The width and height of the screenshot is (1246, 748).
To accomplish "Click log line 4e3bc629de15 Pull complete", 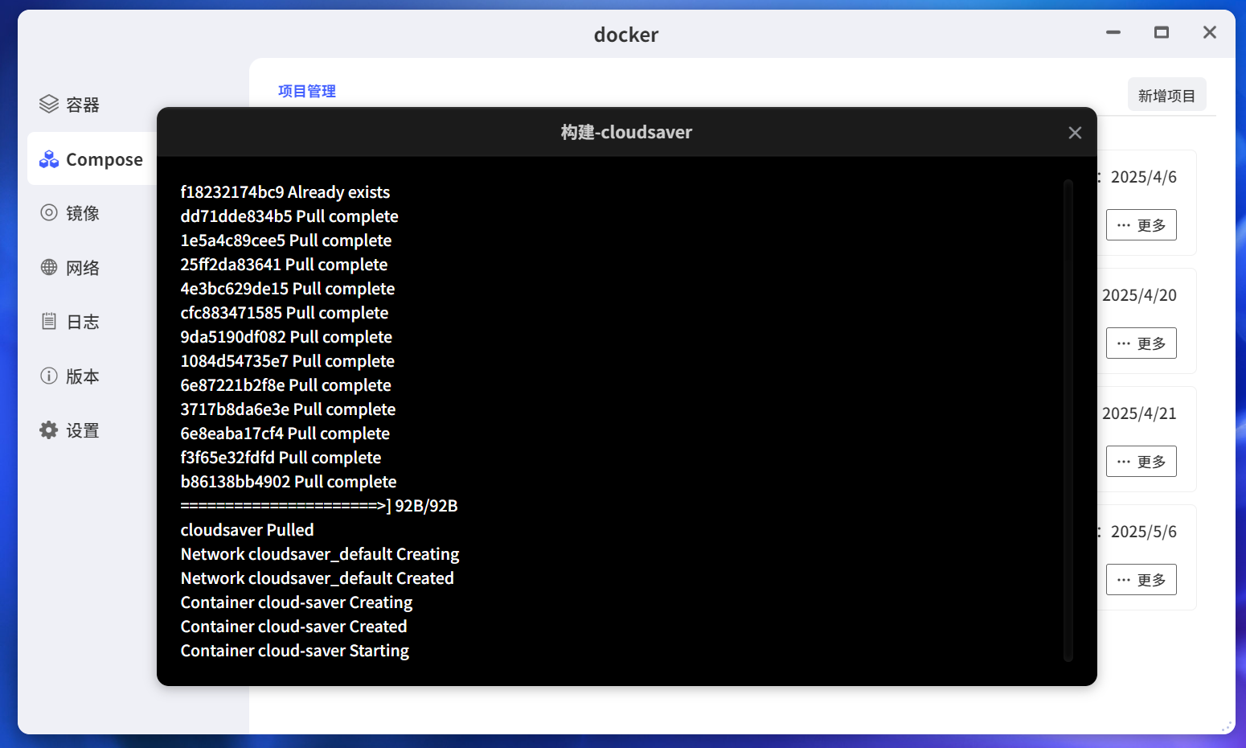I will coord(288,289).
